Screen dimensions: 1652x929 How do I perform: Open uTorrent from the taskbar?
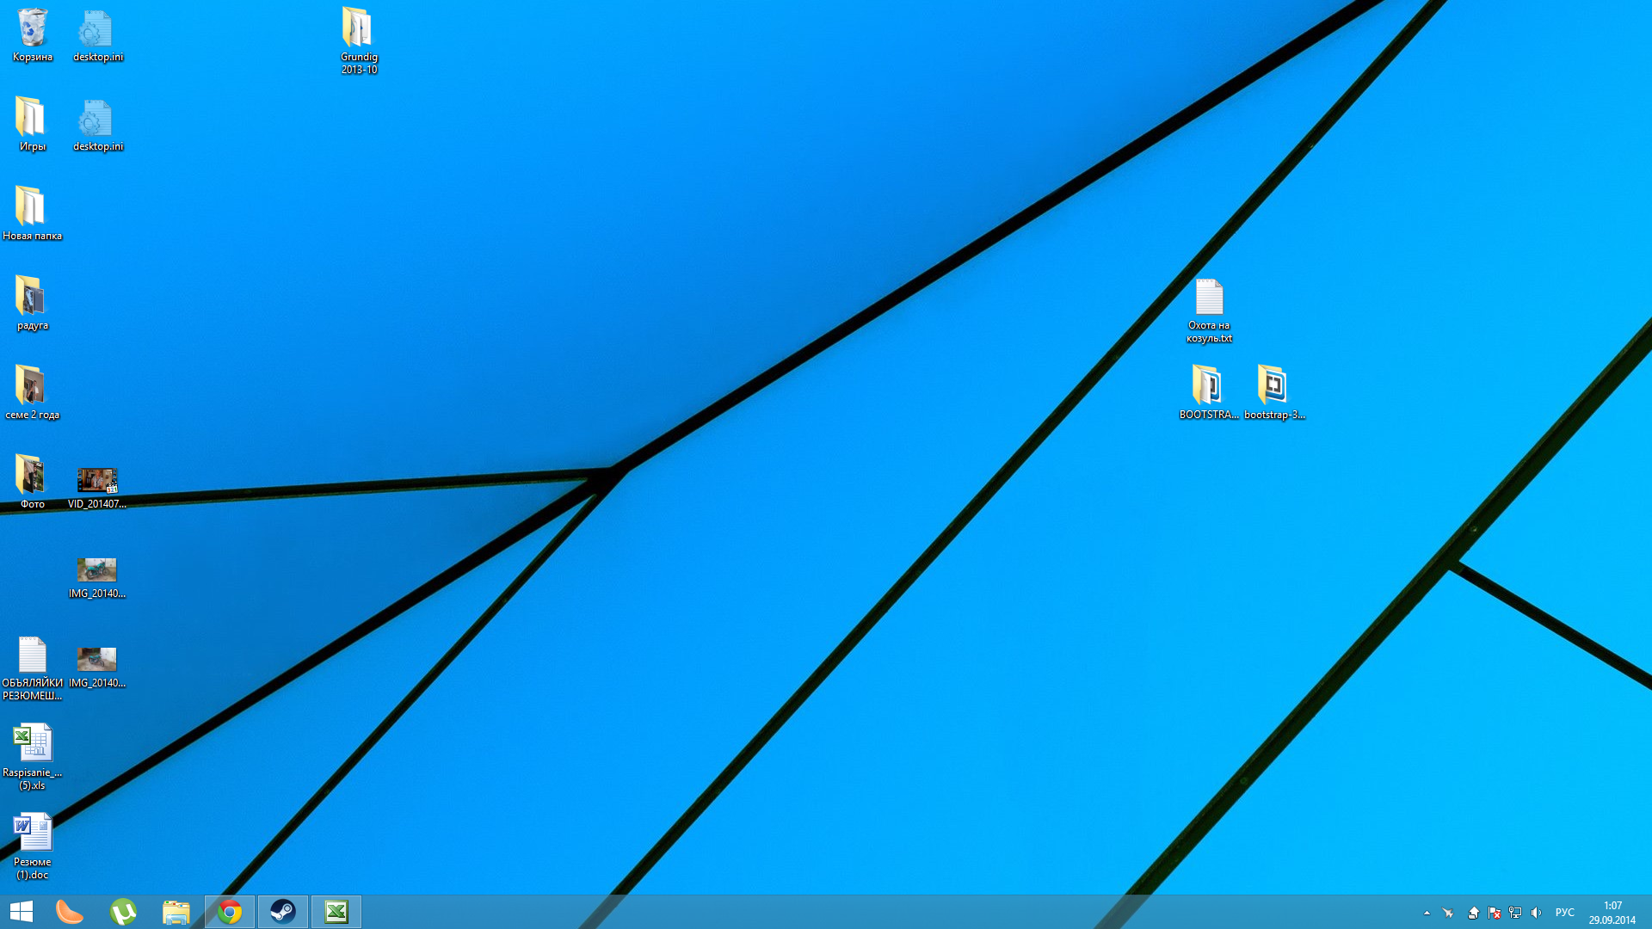tap(123, 912)
